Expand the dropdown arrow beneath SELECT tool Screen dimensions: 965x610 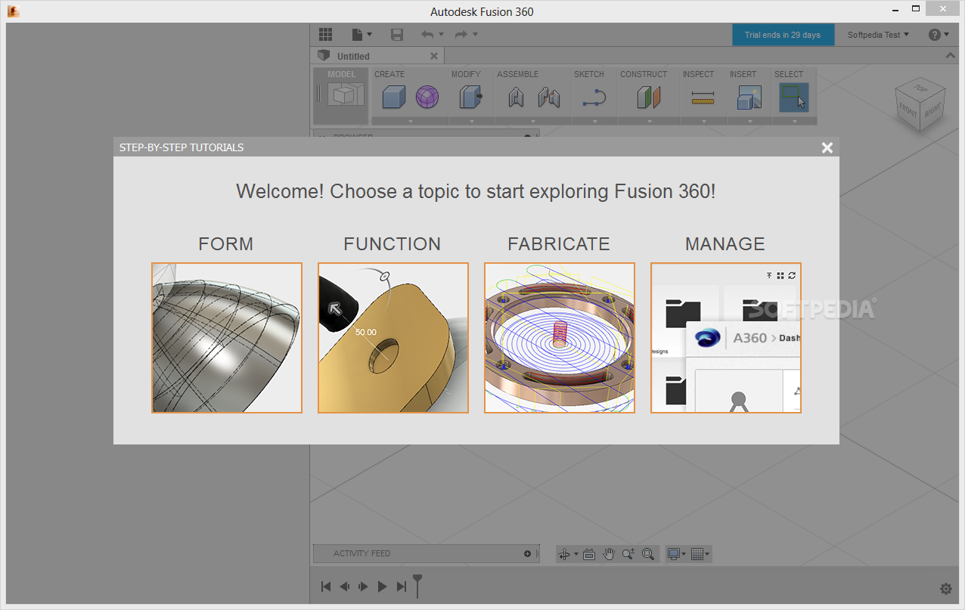[x=795, y=121]
